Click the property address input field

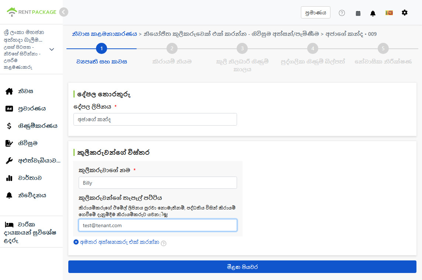[x=155, y=119]
